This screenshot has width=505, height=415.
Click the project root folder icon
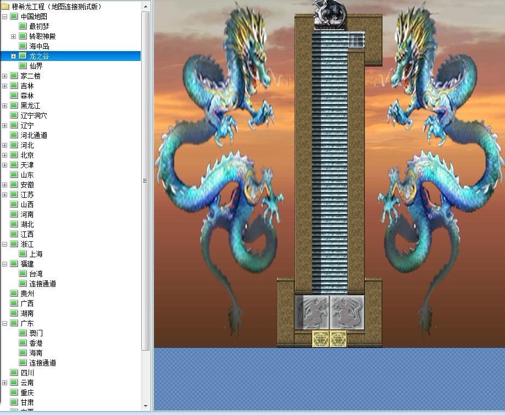pyautogui.click(x=5, y=7)
